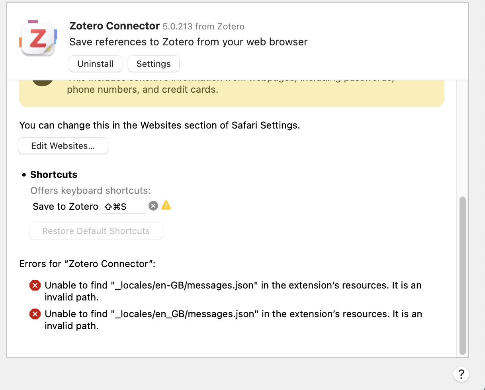
Task: Open help with the question mark button
Action: tap(461, 374)
